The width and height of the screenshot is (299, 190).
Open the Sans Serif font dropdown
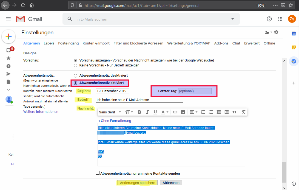pos(110,112)
